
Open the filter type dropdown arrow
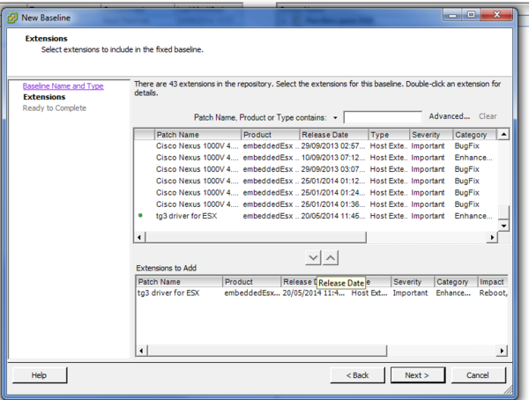click(x=336, y=117)
